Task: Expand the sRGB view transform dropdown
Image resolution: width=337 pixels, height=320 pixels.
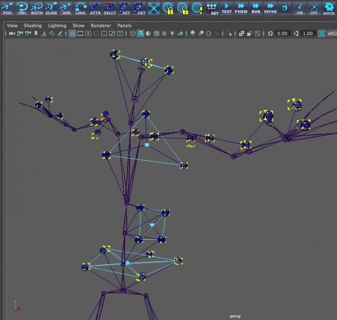Action: (x=332, y=33)
